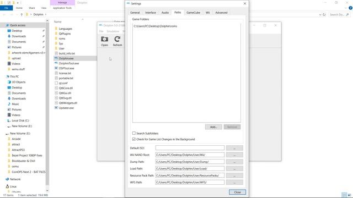Click the Explorer help question mark icon
Screen dimensions: 353x198
point(351,8)
